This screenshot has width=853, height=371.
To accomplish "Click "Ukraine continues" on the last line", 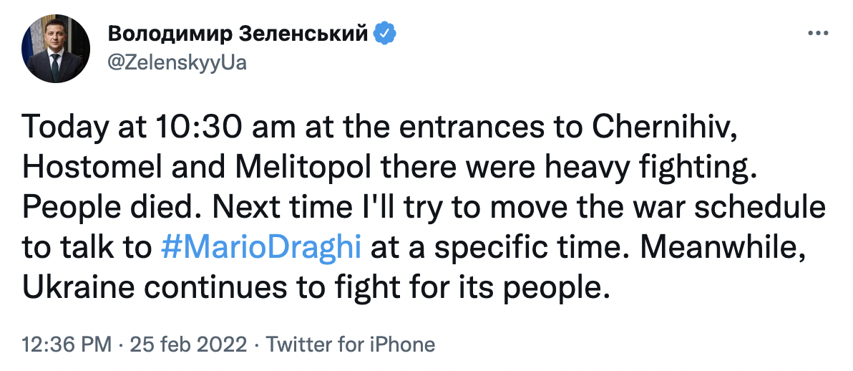I will [x=155, y=287].
